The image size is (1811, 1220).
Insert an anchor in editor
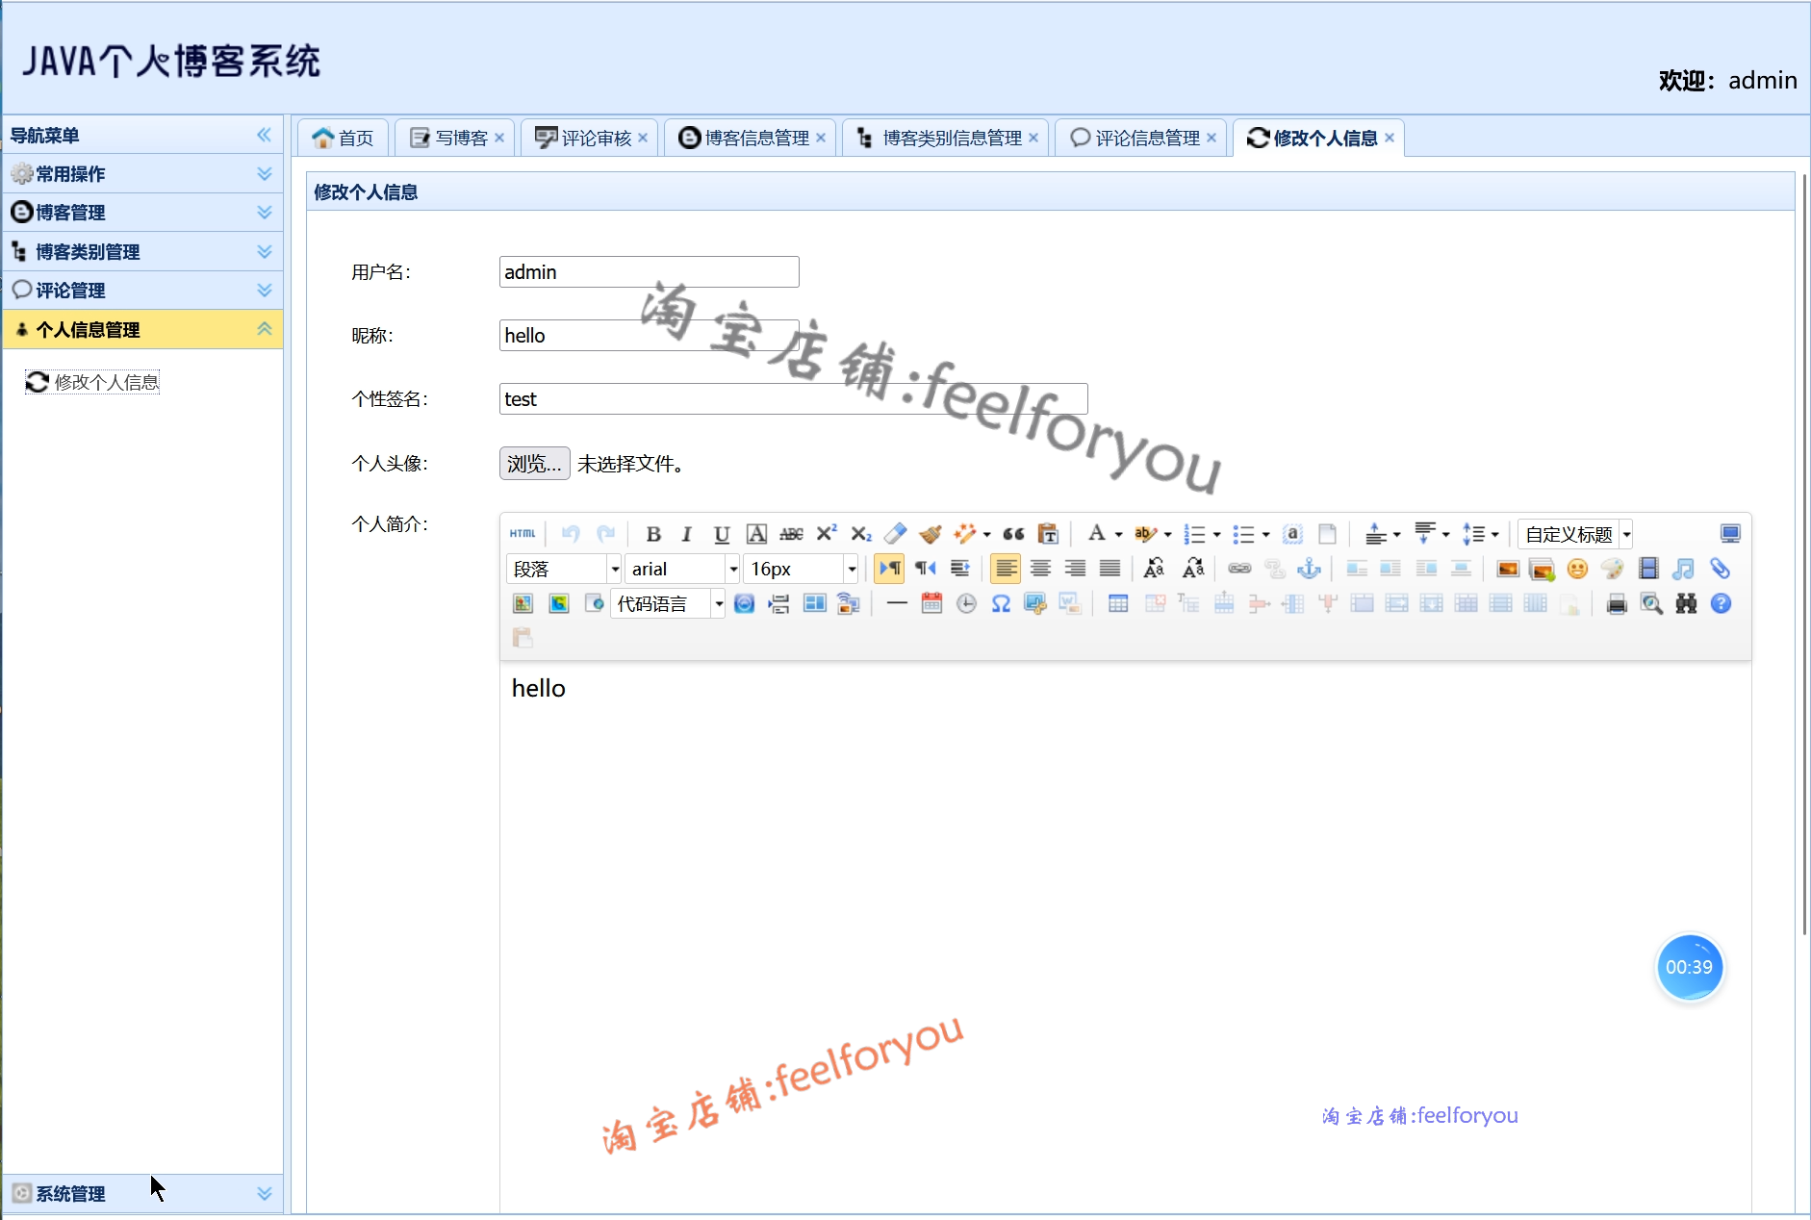pyautogui.click(x=1309, y=569)
